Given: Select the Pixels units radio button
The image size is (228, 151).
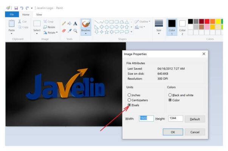Looking at the screenshot, I should (129, 105).
